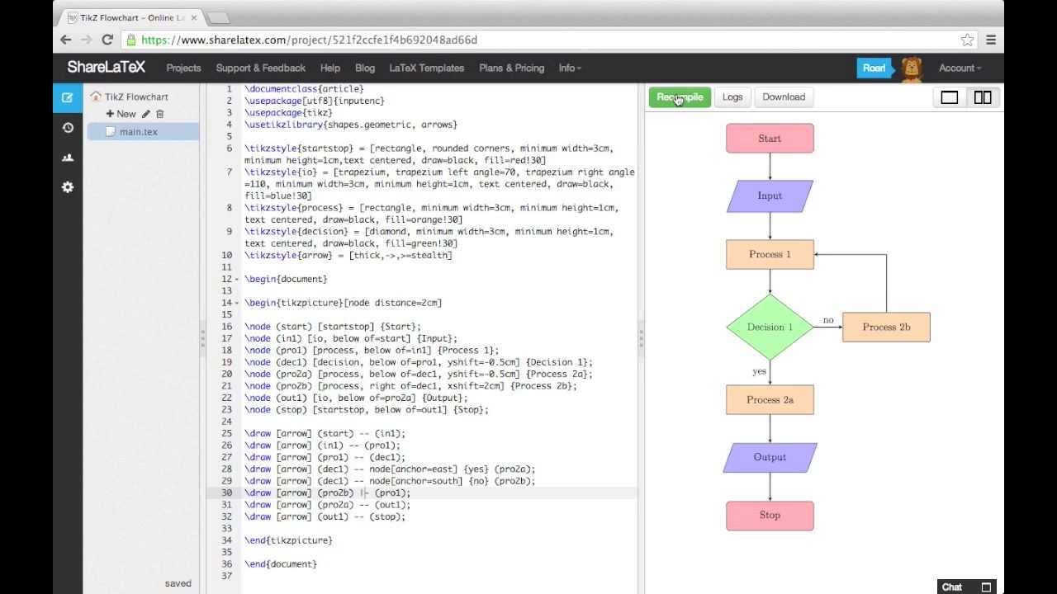Click the 'saved' status text
The image size is (1057, 594).
[x=178, y=583]
